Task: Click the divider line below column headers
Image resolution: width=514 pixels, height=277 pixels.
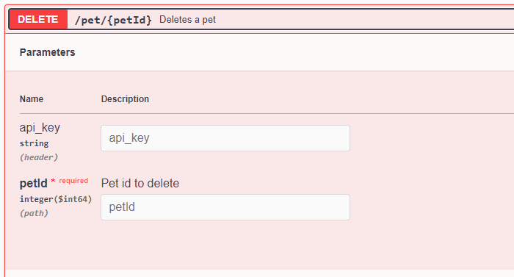Action: click(x=267, y=114)
